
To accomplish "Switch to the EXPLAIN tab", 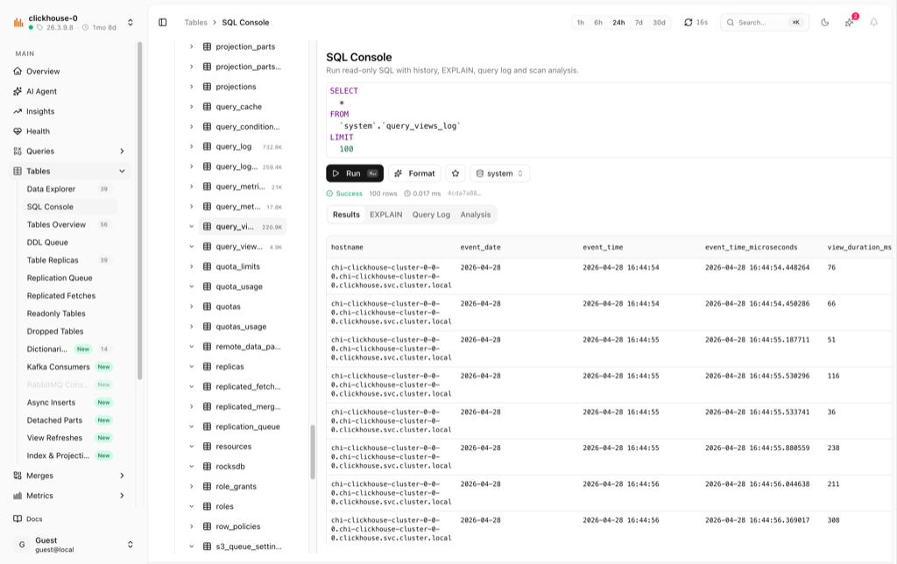I will [x=386, y=215].
